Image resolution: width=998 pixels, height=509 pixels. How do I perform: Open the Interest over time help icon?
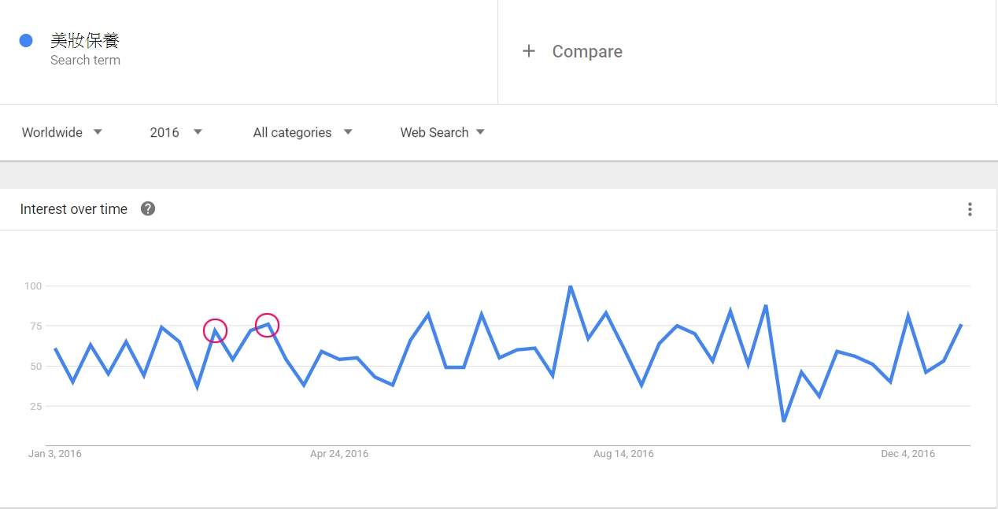pyautogui.click(x=148, y=208)
